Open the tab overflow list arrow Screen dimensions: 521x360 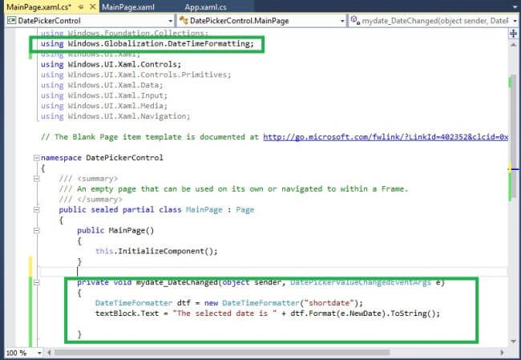click(515, 6)
